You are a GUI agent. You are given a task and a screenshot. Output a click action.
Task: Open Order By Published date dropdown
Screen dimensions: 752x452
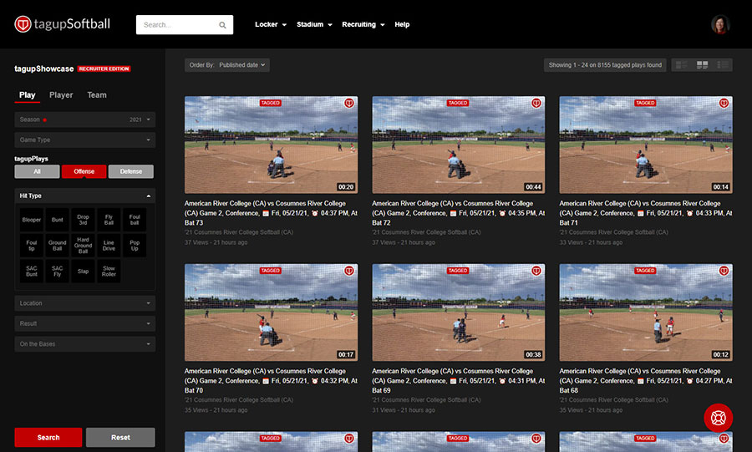click(x=226, y=65)
